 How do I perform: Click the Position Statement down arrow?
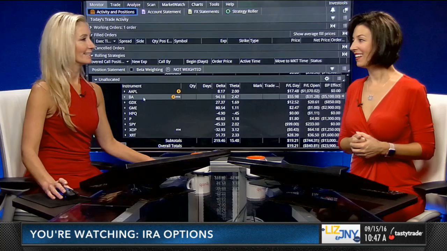click(x=332, y=69)
